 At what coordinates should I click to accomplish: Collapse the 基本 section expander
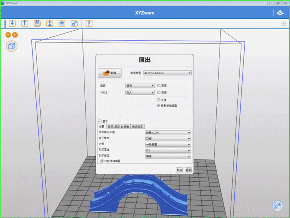click(99, 121)
